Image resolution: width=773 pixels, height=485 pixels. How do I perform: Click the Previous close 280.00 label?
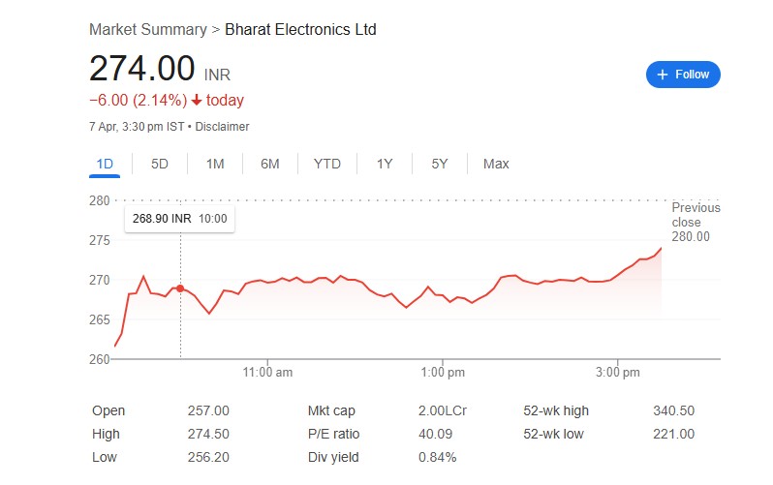coord(696,222)
